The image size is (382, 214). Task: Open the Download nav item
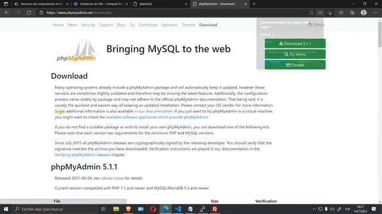[208, 25]
